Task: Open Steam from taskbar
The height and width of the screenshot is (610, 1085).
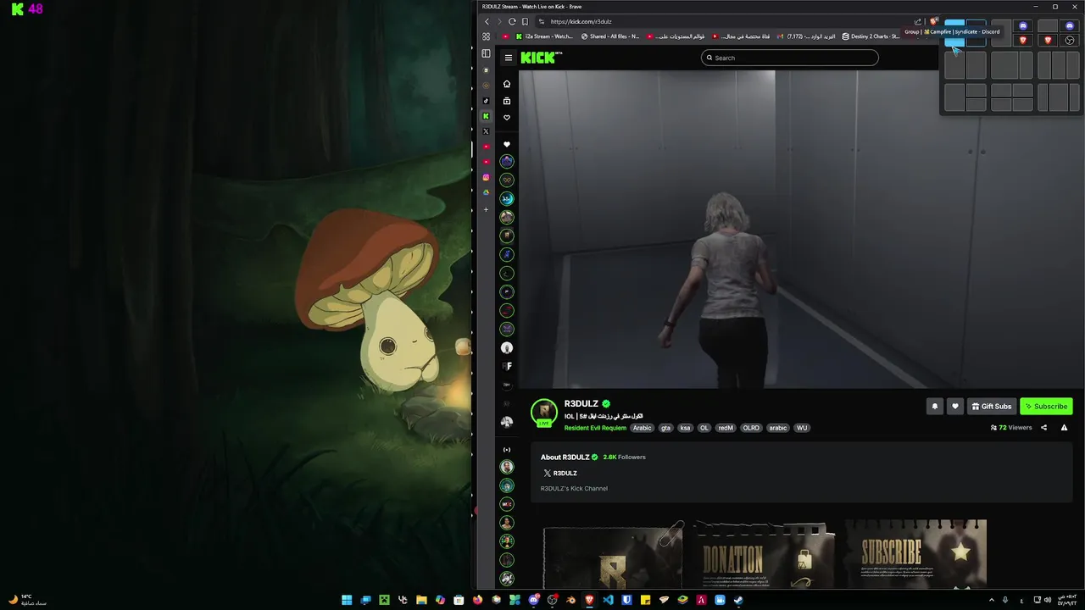Action: pos(738,600)
